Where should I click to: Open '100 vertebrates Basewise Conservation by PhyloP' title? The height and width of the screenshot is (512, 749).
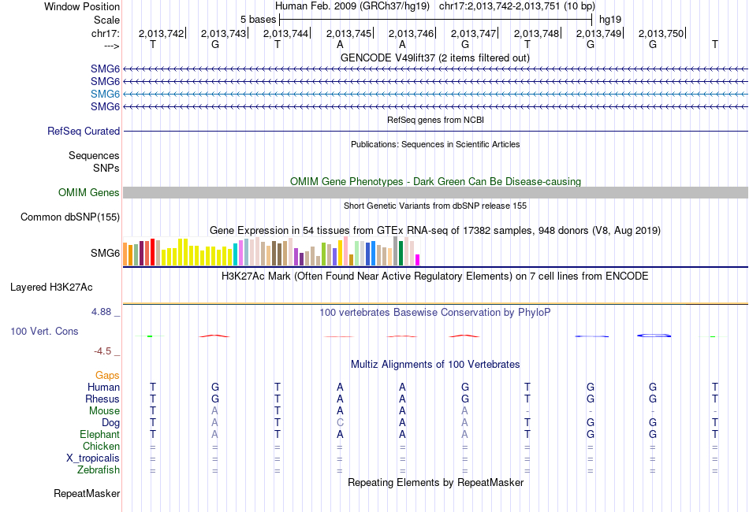point(435,313)
